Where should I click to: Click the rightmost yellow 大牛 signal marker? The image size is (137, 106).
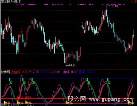[131, 103]
